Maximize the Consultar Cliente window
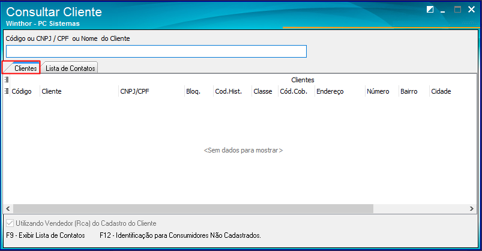The width and height of the screenshot is (482, 251). 458,10
